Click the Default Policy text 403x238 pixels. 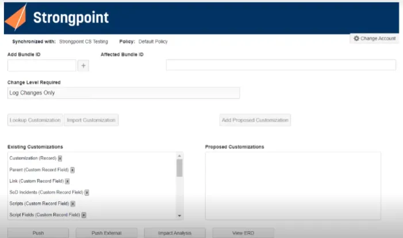[x=153, y=41]
